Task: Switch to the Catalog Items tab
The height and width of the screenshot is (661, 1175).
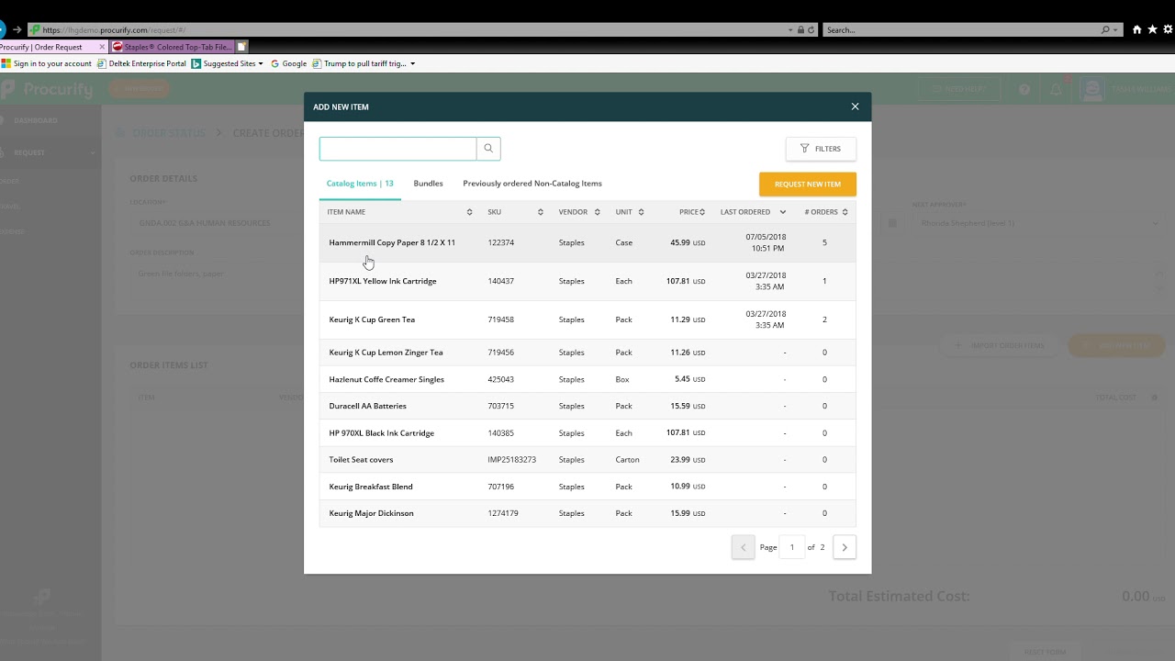Action: [360, 184]
